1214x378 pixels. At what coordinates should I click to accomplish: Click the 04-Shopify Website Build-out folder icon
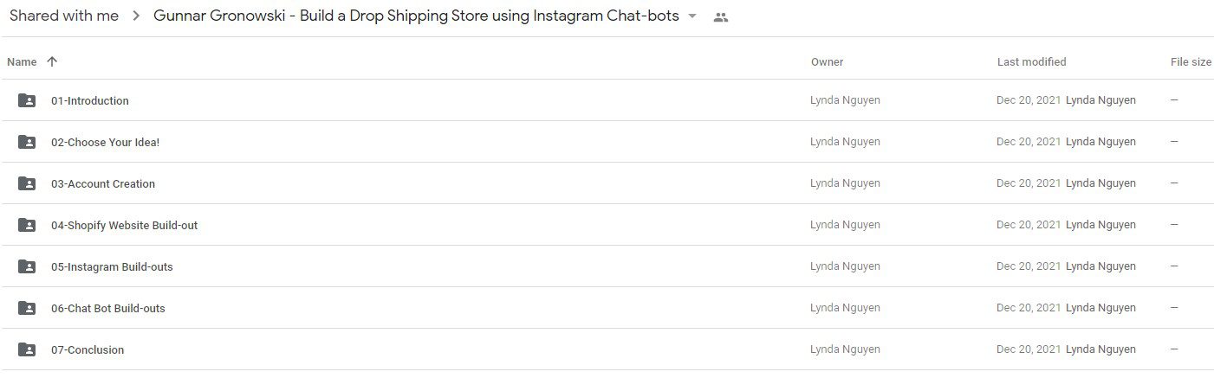[27, 225]
